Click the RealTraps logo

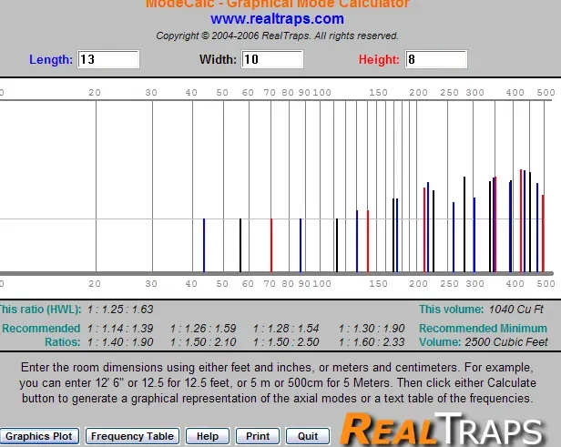coord(442,429)
